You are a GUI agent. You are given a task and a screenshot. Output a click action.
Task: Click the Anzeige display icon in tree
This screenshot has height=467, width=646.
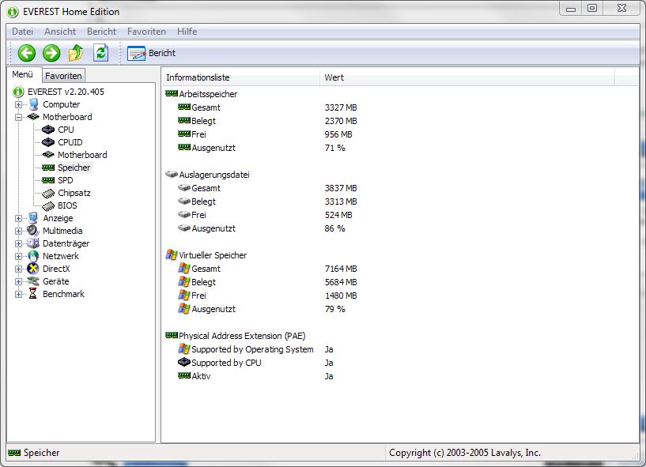[x=33, y=218]
